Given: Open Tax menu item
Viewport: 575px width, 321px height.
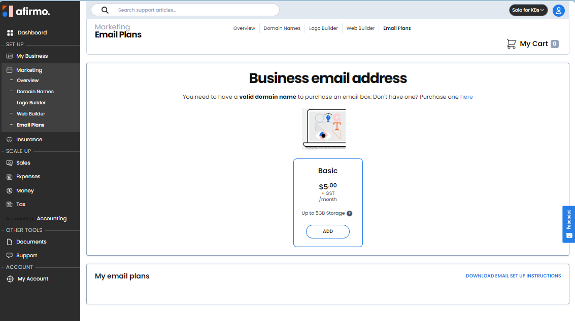Looking at the screenshot, I should [x=21, y=204].
